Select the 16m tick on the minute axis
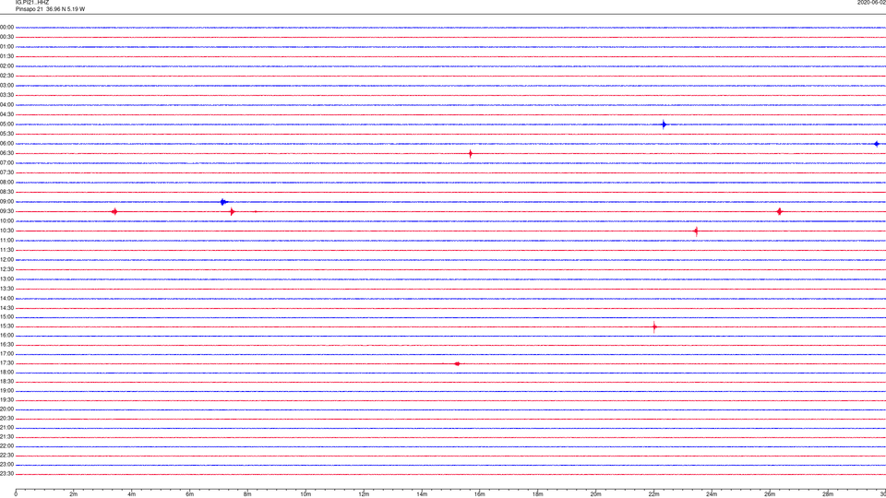Image resolution: width=886 pixels, height=498 pixels. click(480, 494)
